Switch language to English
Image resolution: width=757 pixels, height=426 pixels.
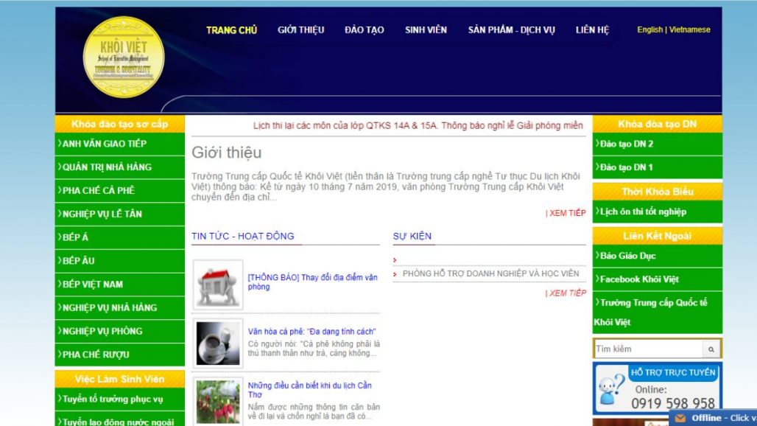tap(649, 29)
